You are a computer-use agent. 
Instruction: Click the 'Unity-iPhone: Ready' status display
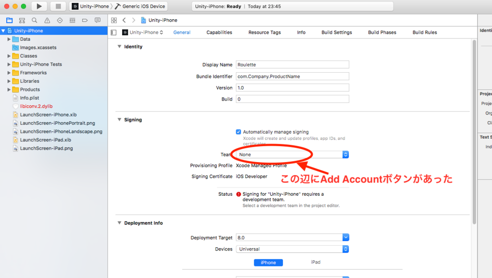pos(293,6)
